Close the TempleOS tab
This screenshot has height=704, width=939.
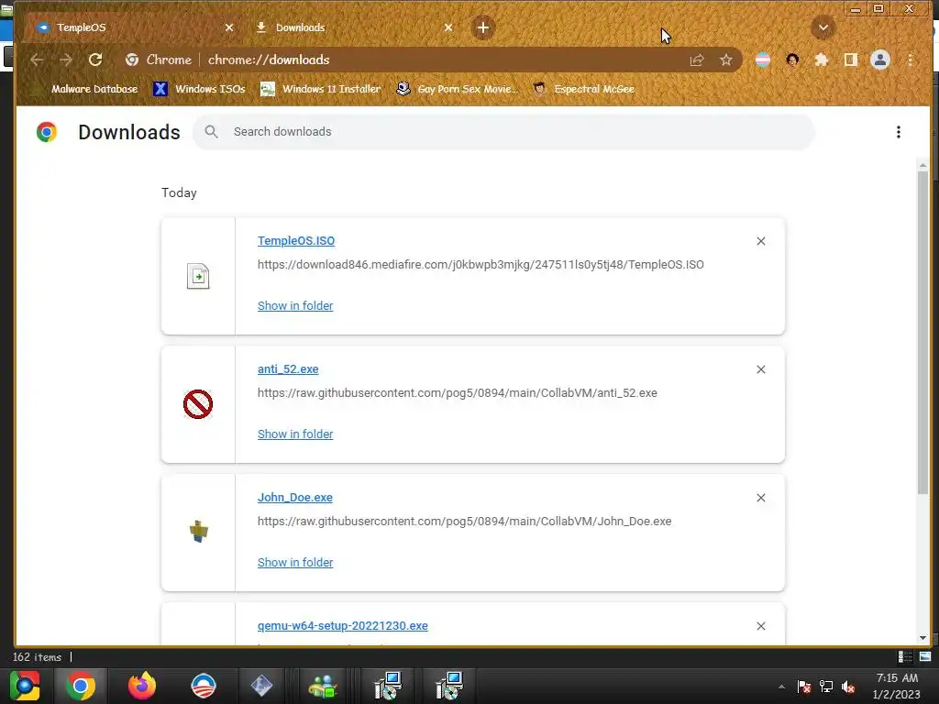(228, 27)
